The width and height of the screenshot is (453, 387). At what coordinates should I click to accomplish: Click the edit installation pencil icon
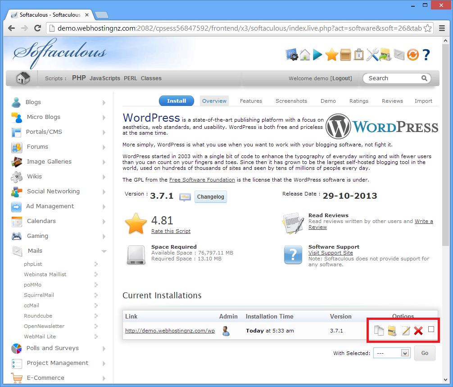[x=405, y=331]
